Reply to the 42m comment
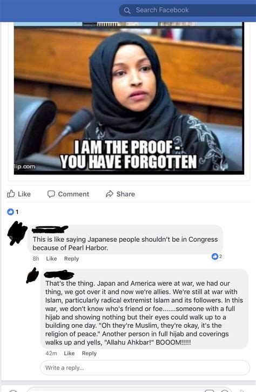256x392 pixels. point(89,353)
